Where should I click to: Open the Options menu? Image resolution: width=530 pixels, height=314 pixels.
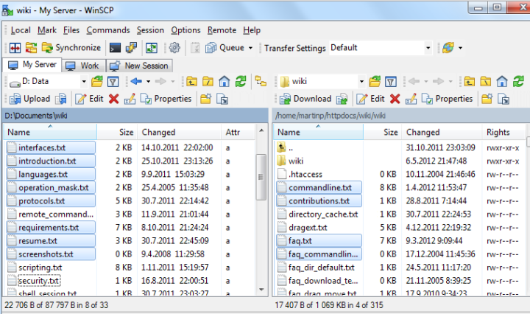(x=185, y=30)
